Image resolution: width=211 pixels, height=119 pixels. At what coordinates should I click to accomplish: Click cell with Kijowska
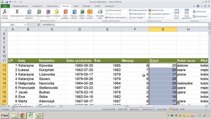[52, 65]
